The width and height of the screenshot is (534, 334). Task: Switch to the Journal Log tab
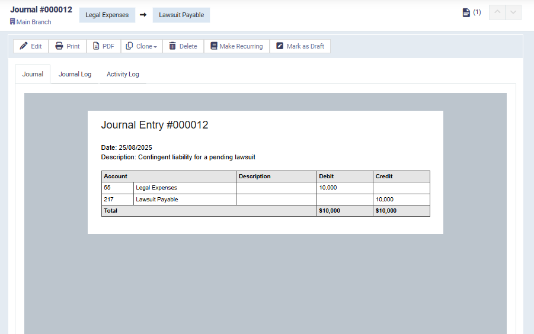coord(75,74)
